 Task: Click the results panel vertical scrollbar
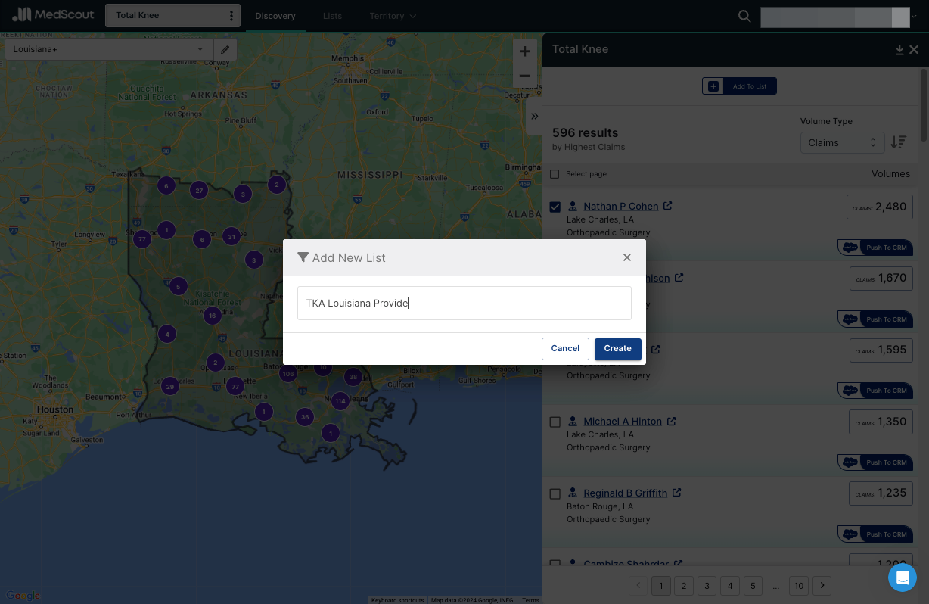coord(924,104)
